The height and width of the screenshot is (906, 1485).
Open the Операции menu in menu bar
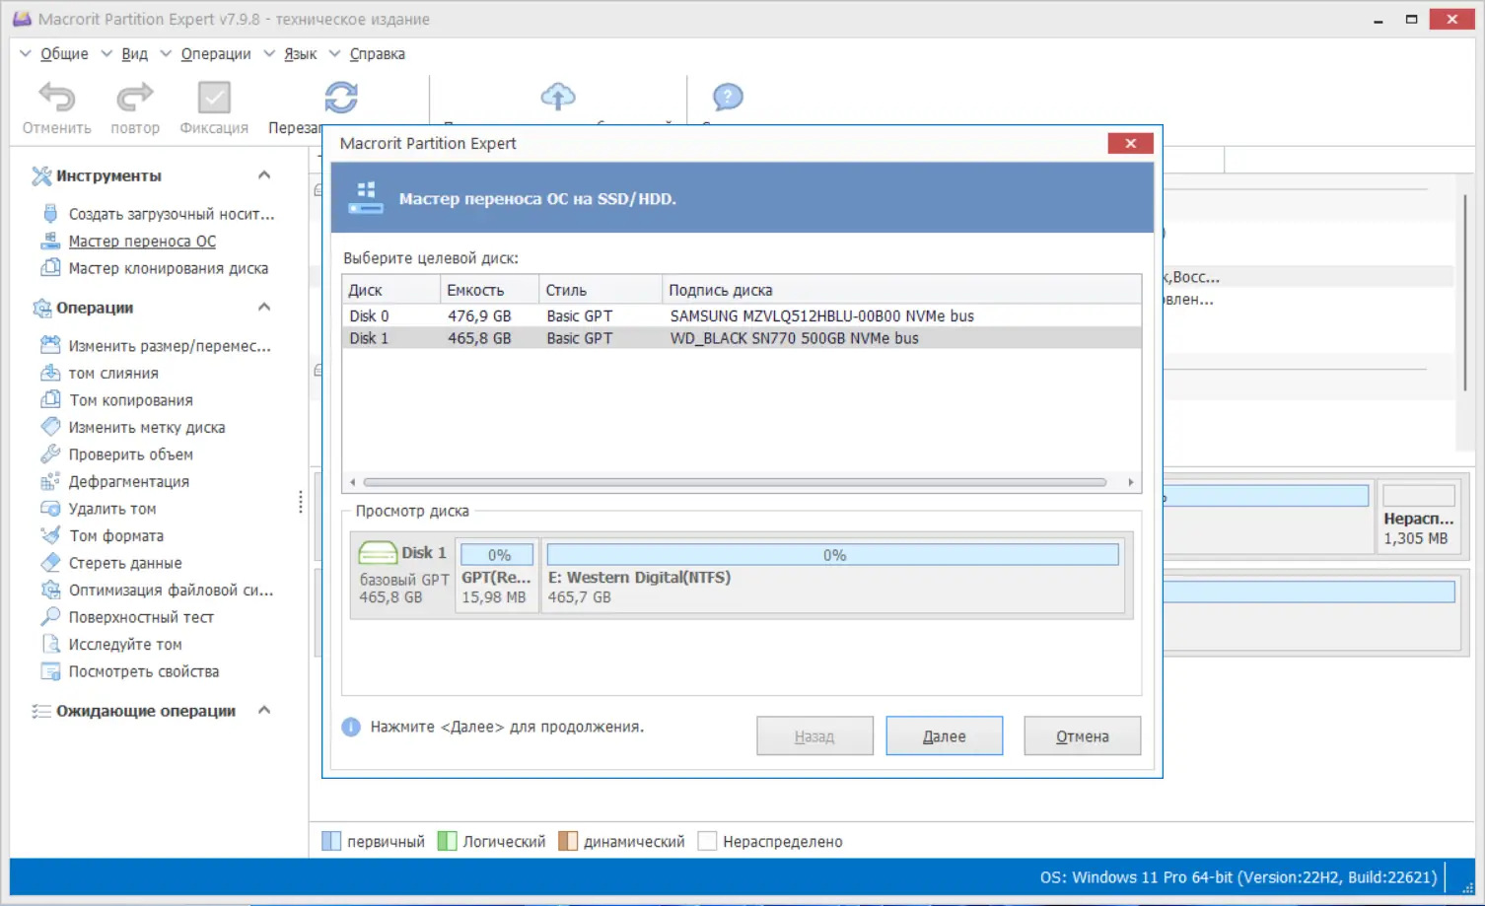point(216,54)
